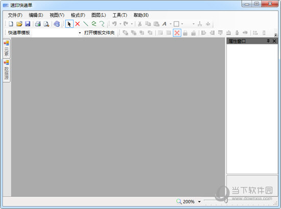Close the 属性窗口 properties panel
The height and width of the screenshot is (209, 281).
click(x=274, y=41)
